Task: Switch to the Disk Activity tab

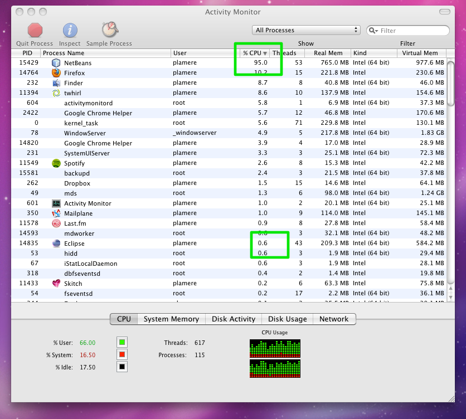Action: click(x=234, y=319)
